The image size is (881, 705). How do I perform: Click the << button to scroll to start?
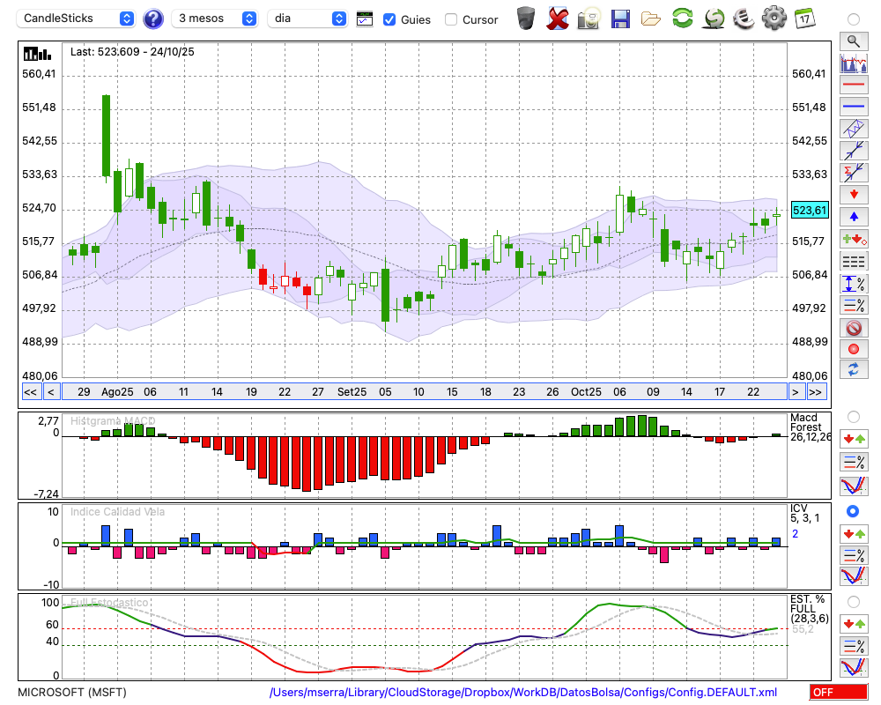pos(30,392)
